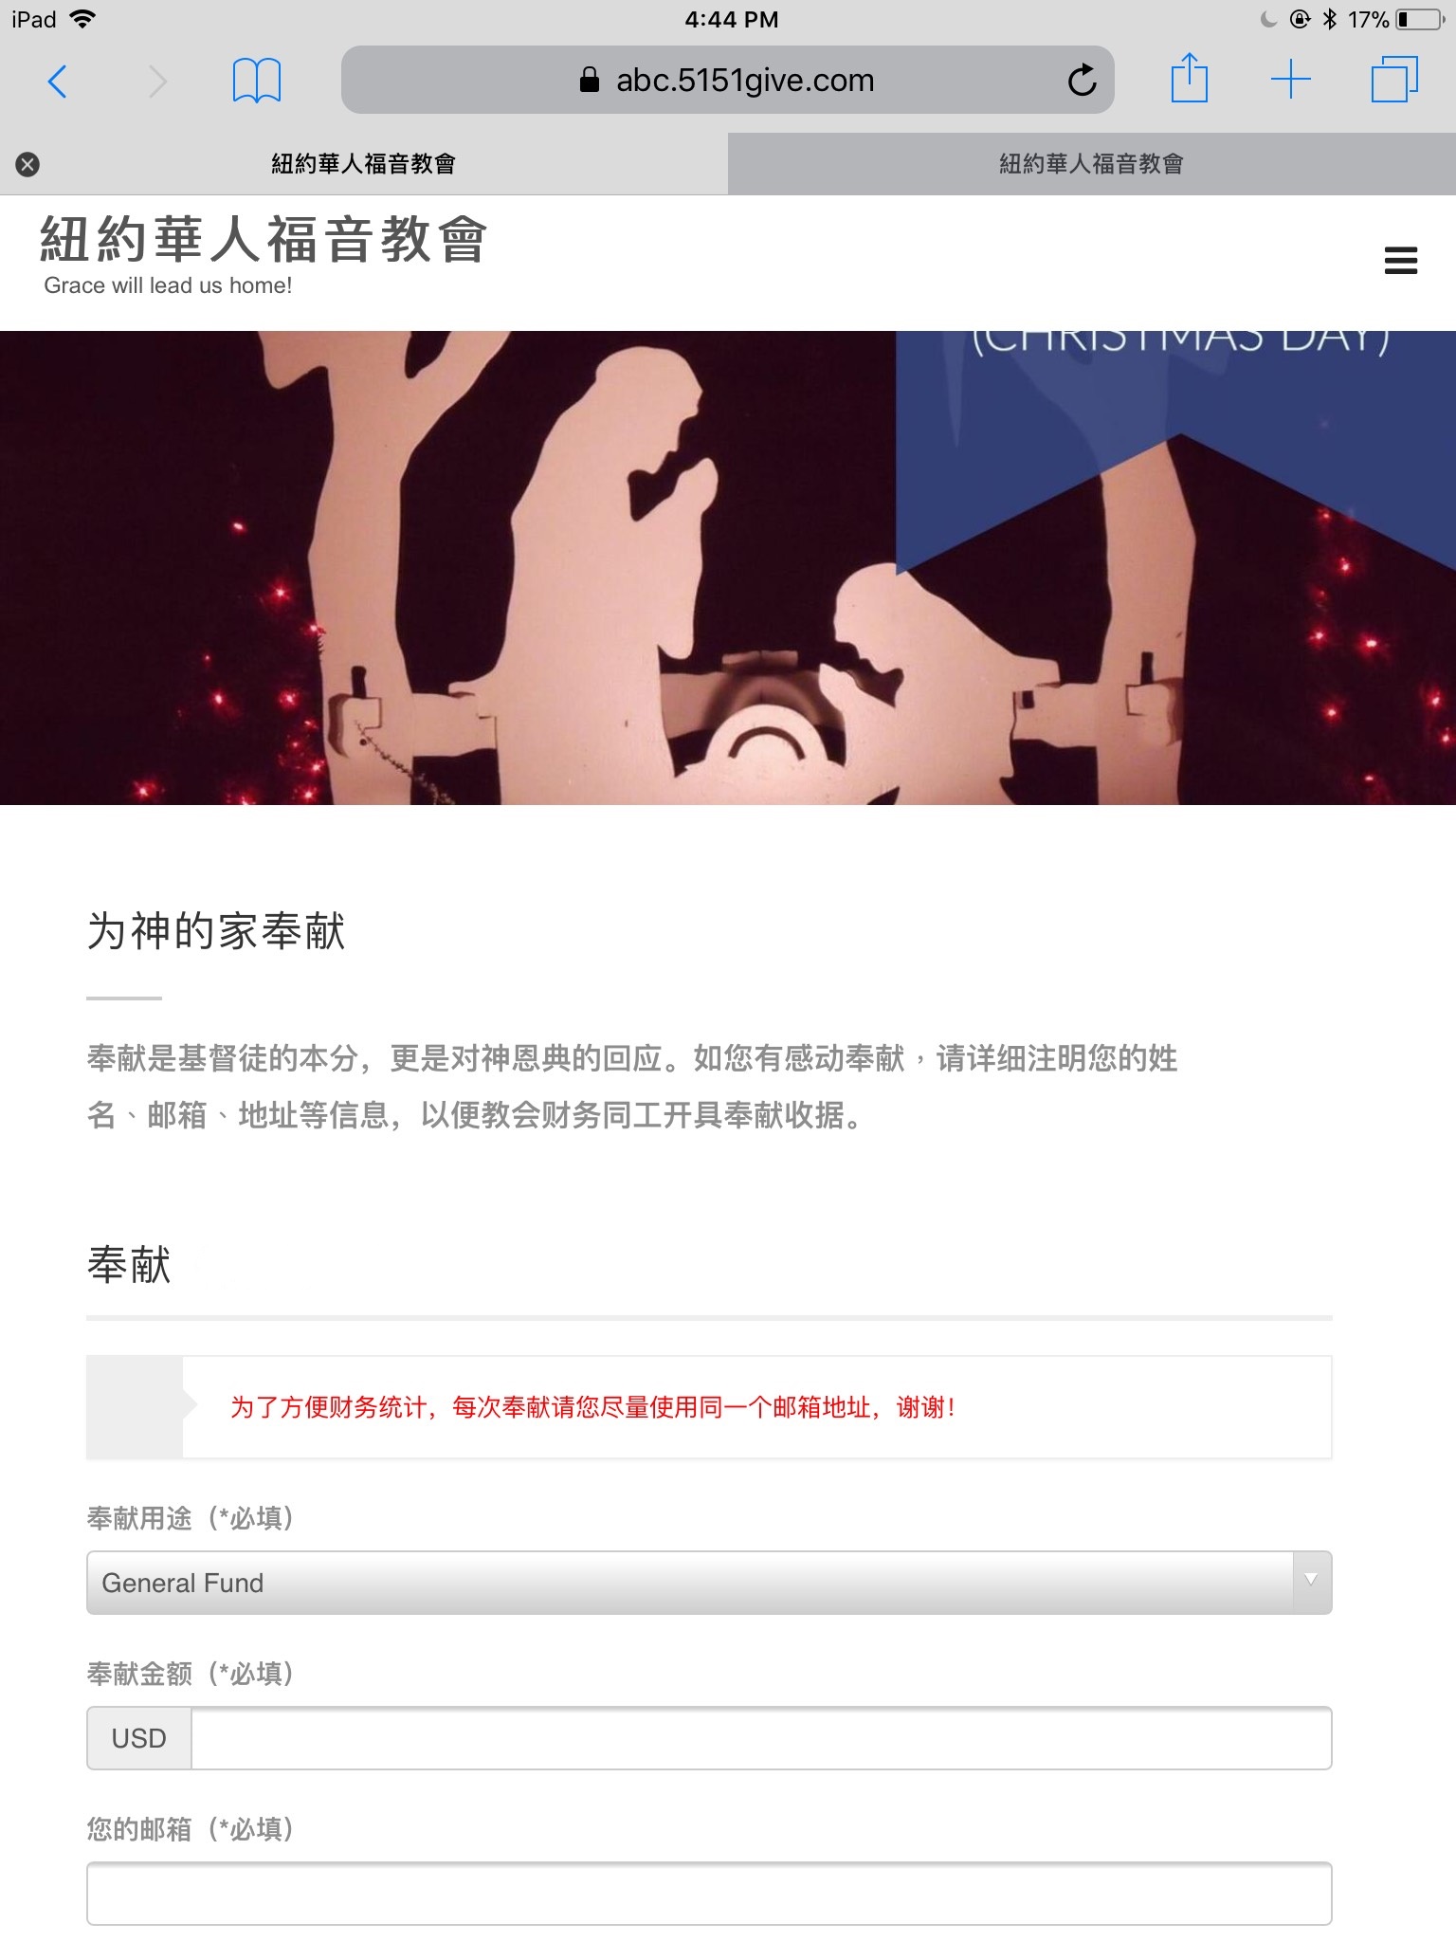Select the first 紐約華人福音教會 tab
1456x1942 pixels.
tap(364, 164)
